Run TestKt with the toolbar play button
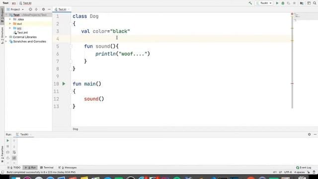Screen dimensions: 318x179 (x=277, y=3)
